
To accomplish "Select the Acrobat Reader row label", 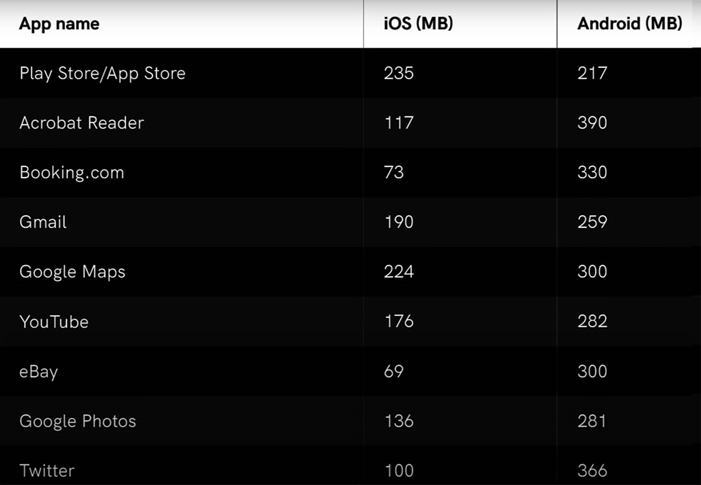I will click(81, 123).
